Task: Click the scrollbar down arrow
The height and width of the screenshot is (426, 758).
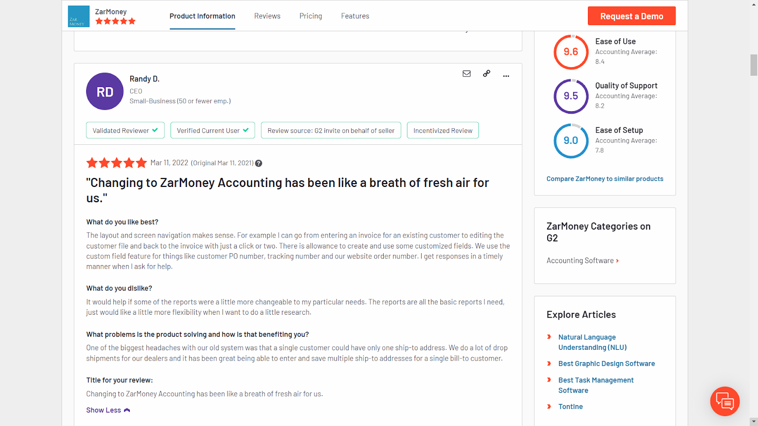Action: 754,422
